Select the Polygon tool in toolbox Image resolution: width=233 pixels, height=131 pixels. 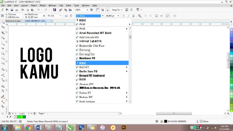pyautogui.click(x=3, y=63)
